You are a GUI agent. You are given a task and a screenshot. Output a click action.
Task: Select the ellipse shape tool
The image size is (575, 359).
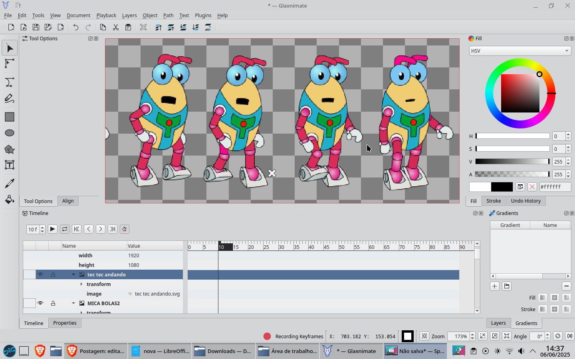tap(10, 133)
